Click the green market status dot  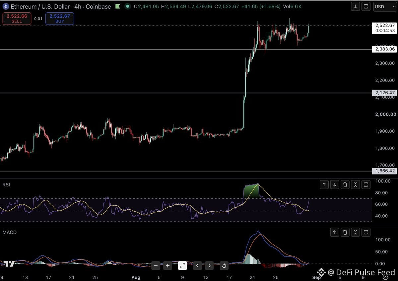click(128, 6)
